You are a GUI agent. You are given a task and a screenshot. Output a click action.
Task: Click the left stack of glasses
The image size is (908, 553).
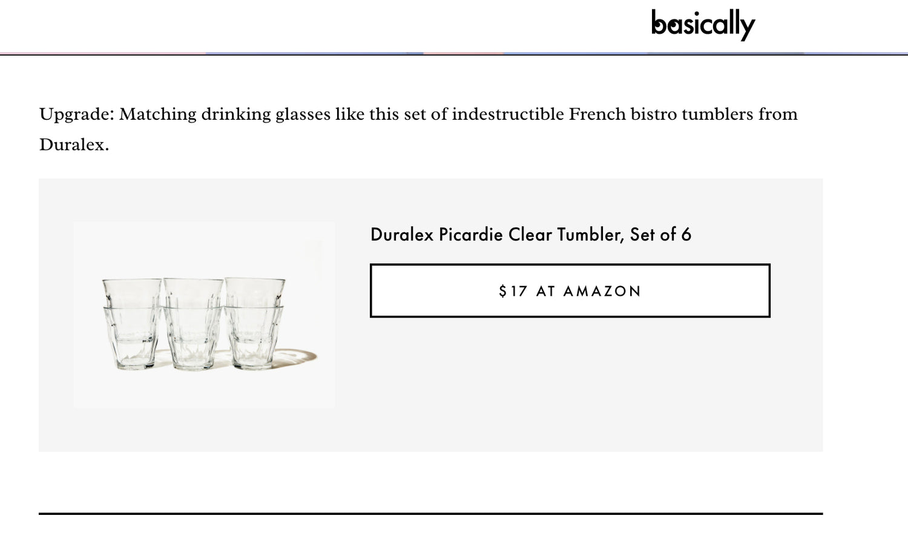[x=132, y=323]
